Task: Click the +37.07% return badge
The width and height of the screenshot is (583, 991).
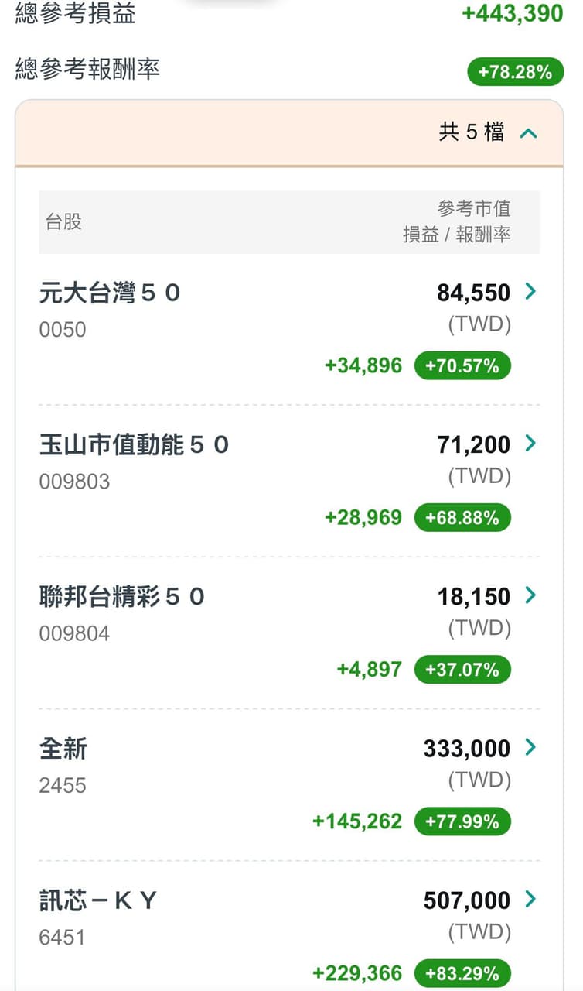Action: tap(462, 669)
